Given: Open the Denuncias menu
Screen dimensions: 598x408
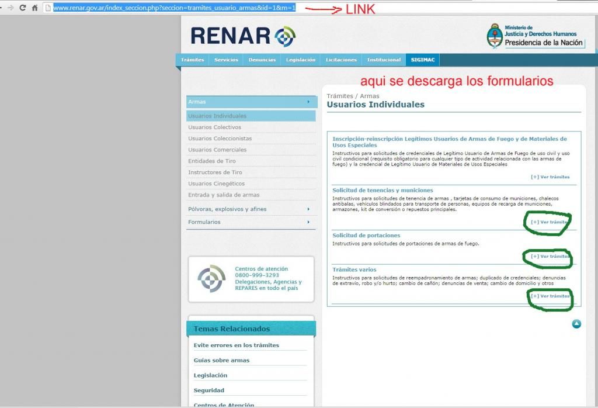Looking at the screenshot, I should 262,60.
